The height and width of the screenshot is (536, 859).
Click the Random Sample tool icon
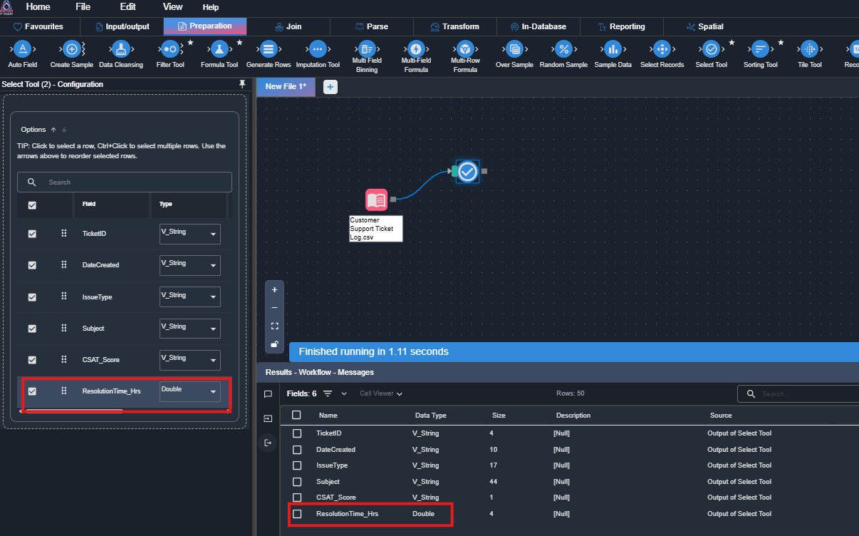click(x=563, y=49)
